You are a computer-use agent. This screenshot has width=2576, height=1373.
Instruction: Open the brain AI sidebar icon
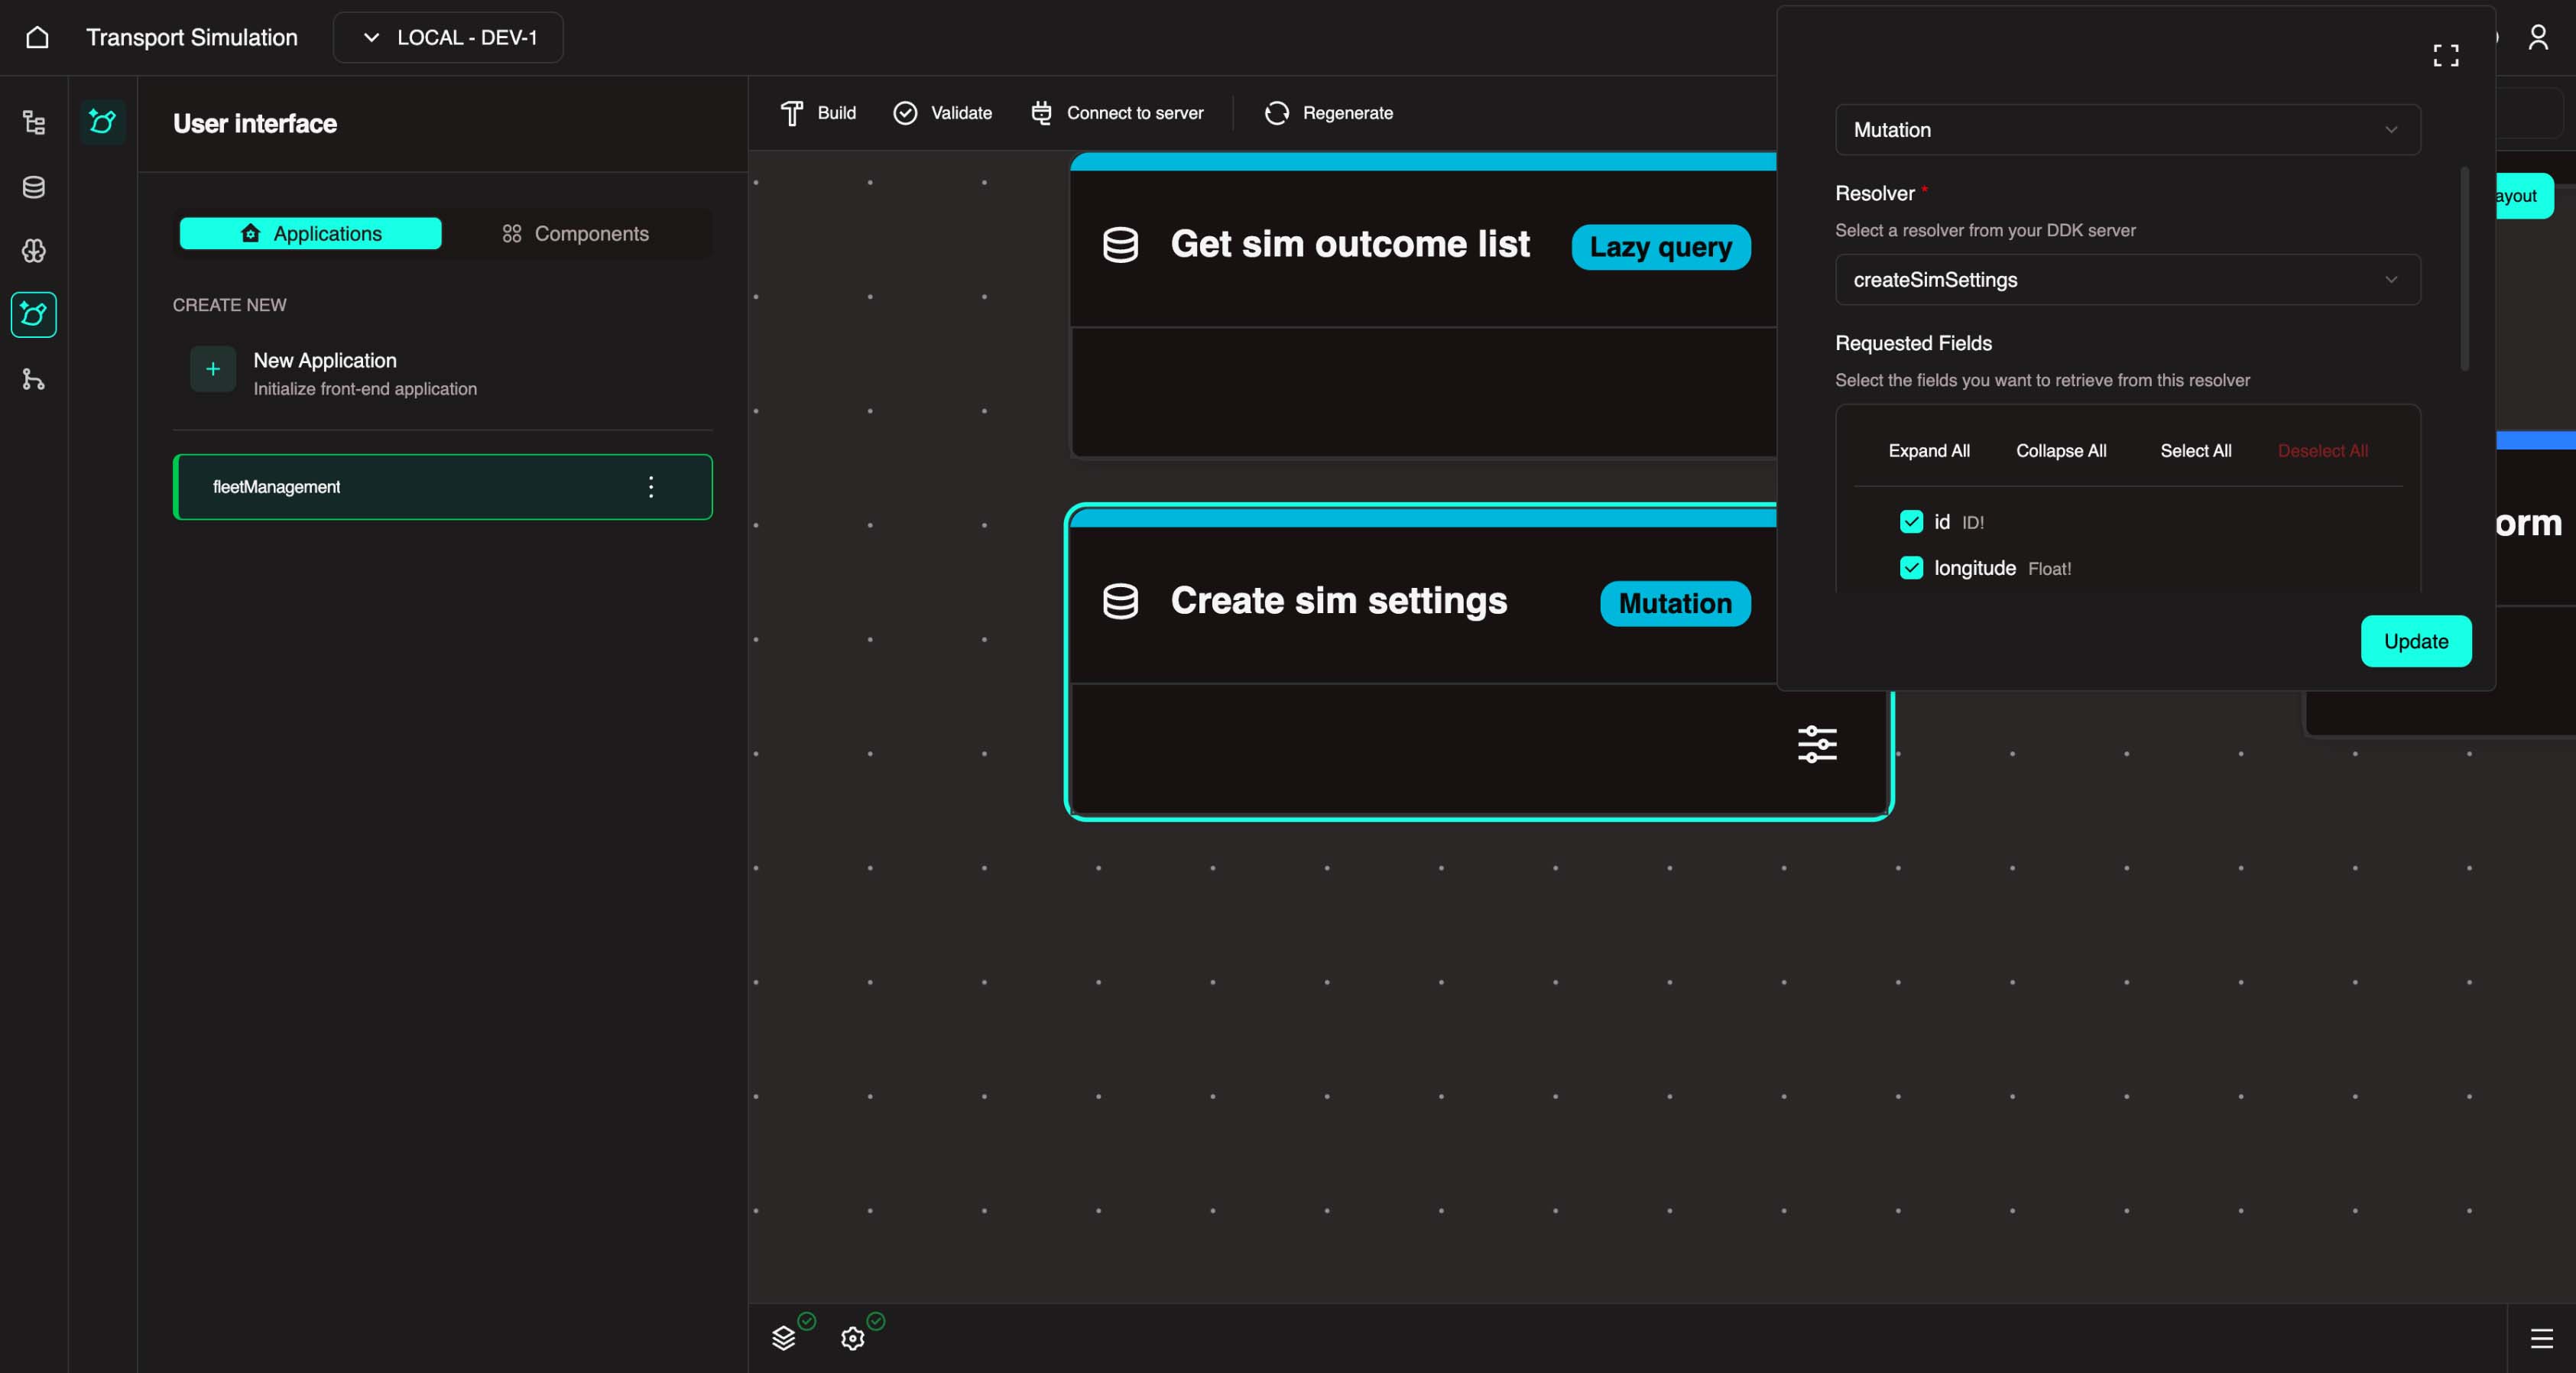33,251
